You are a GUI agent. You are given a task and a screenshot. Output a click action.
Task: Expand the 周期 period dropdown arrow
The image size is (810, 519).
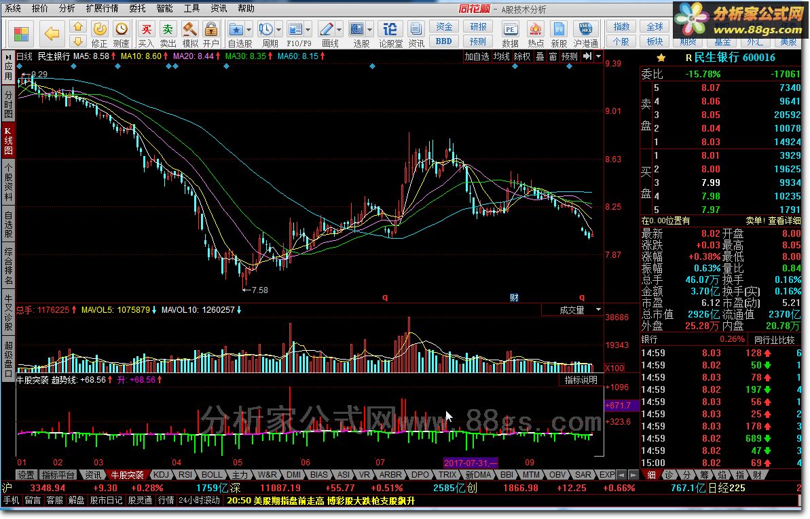(x=279, y=29)
